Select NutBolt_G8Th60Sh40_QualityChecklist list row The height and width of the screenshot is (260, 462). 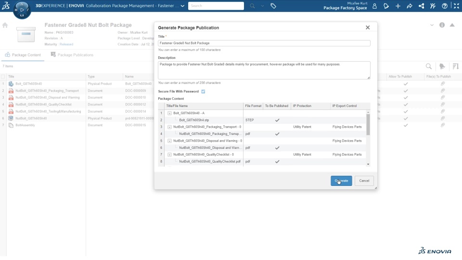click(x=43, y=104)
